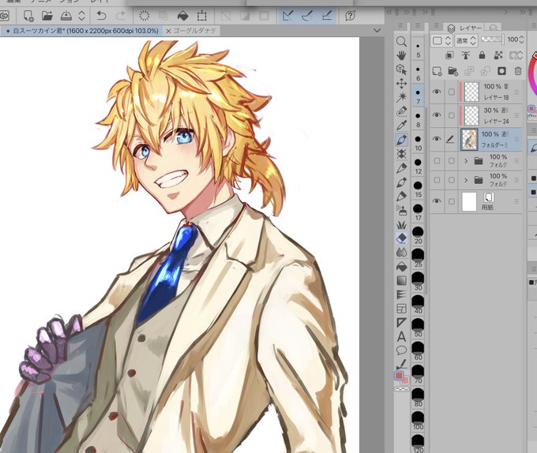Select the Frame border tool
Screen dimensions: 537x453
click(x=401, y=309)
